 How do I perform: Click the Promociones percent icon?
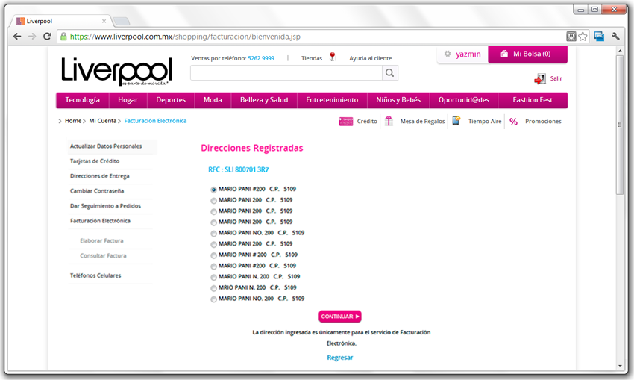tap(513, 122)
